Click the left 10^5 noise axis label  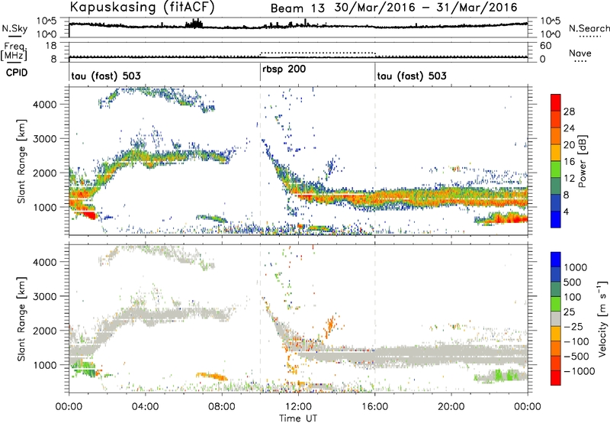click(x=47, y=21)
